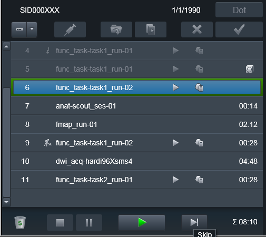
Task: Click play arrow icon in row 9
Action: [x=176, y=143]
